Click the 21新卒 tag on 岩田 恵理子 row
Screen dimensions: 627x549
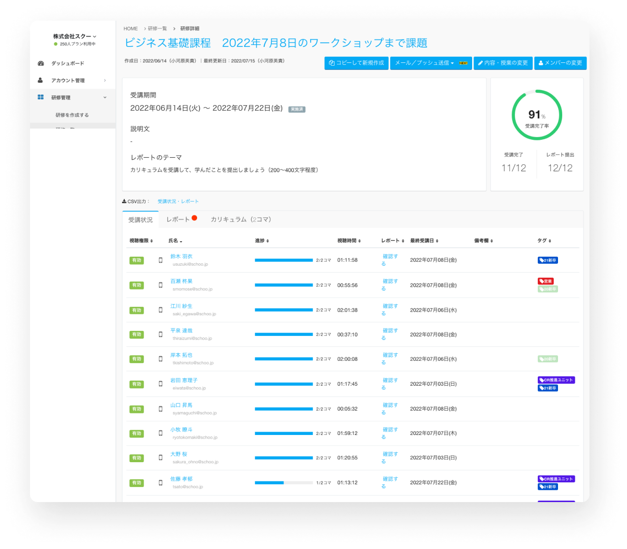[x=548, y=388]
